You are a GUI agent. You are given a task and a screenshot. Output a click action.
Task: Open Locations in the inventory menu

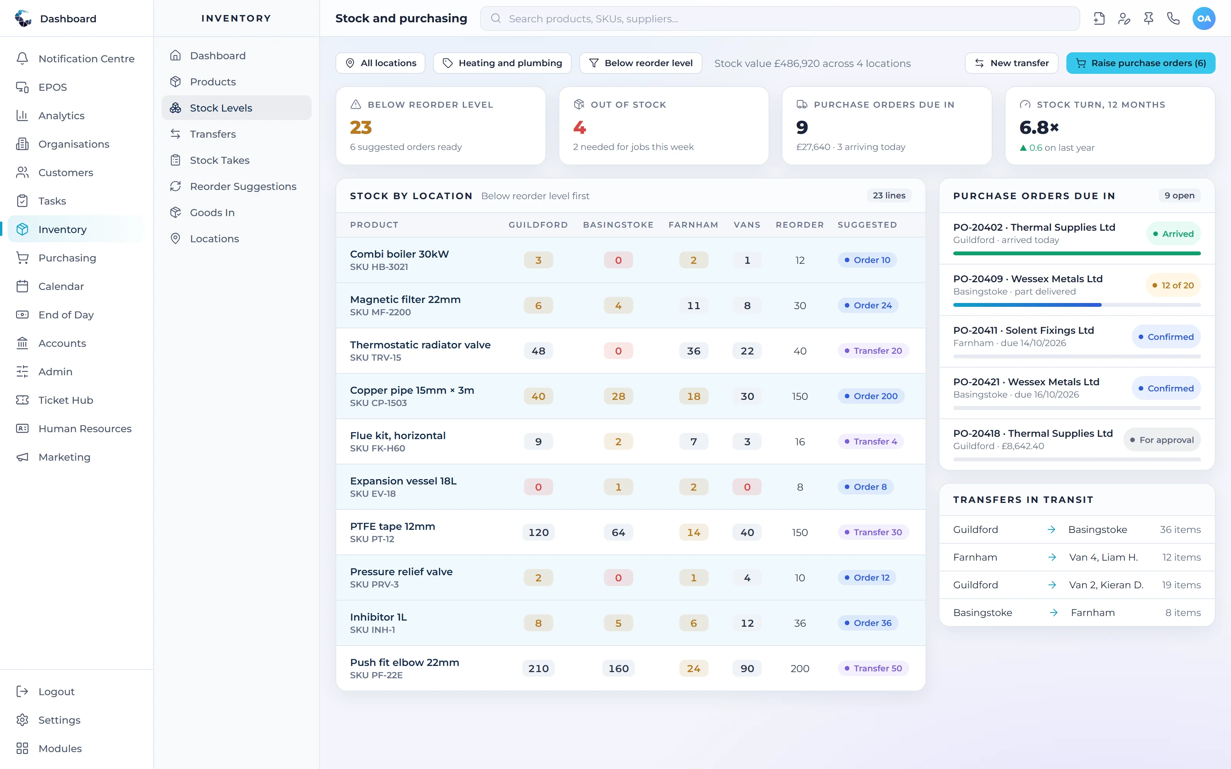[x=237, y=238]
